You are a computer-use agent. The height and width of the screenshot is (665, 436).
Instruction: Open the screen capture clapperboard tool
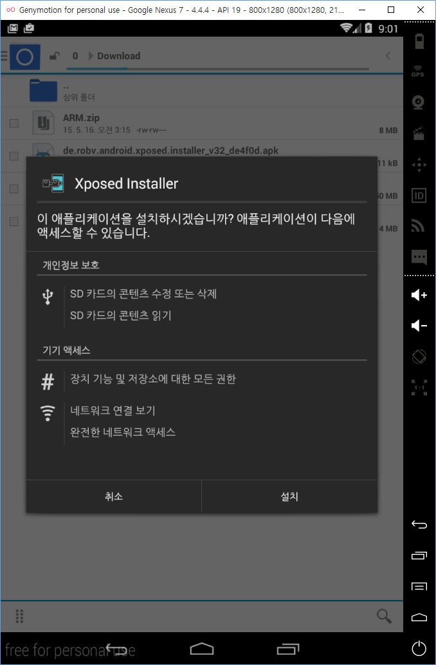[419, 133]
